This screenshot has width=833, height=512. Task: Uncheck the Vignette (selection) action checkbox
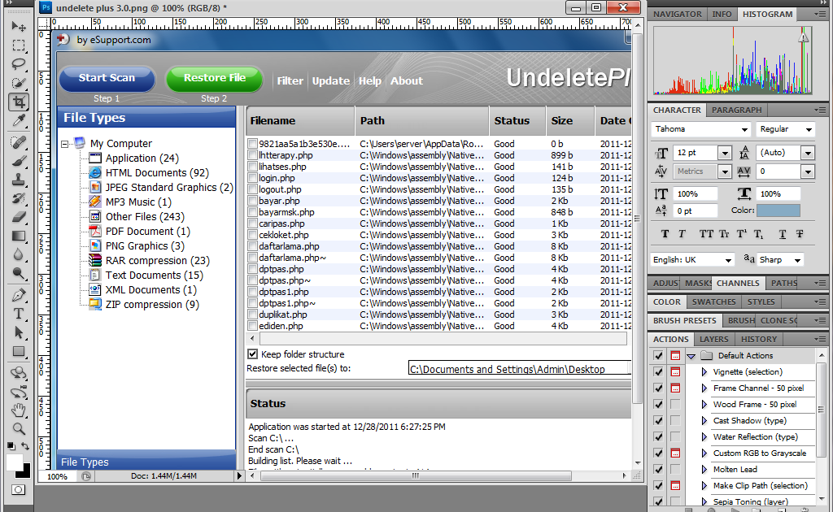pyautogui.click(x=659, y=372)
